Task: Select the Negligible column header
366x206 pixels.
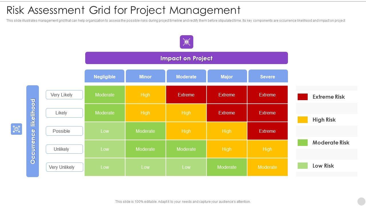Action: 105,76
